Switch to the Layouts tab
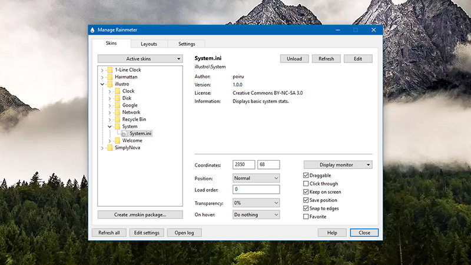Viewport: 471px width, 265px height. (x=149, y=44)
